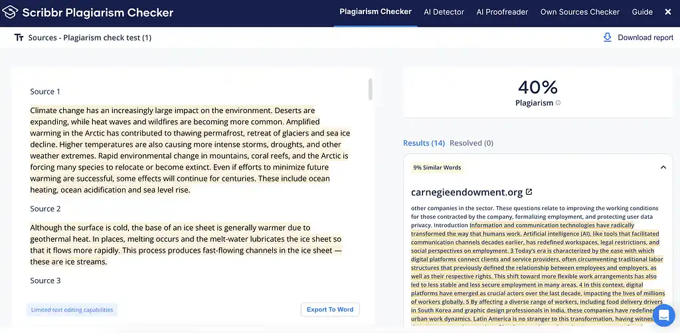Select the Own Sources Checker tab
The width and height of the screenshot is (680, 333).
(580, 12)
